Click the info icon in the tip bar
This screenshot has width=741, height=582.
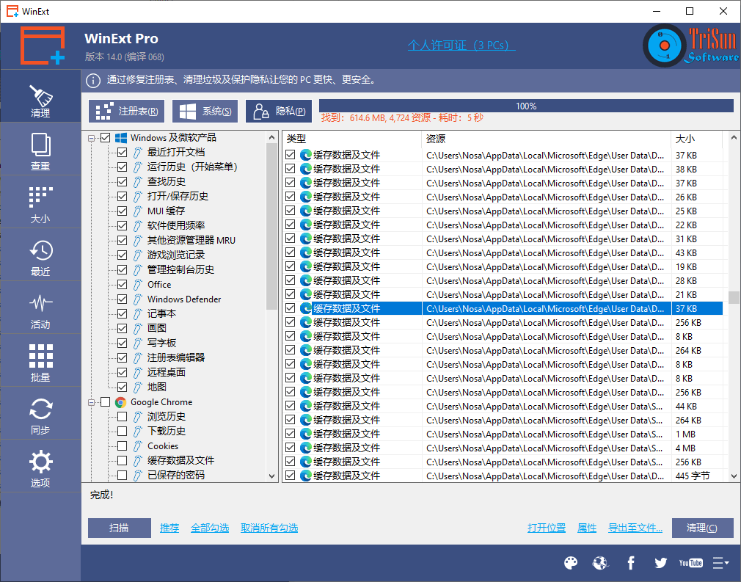click(93, 81)
